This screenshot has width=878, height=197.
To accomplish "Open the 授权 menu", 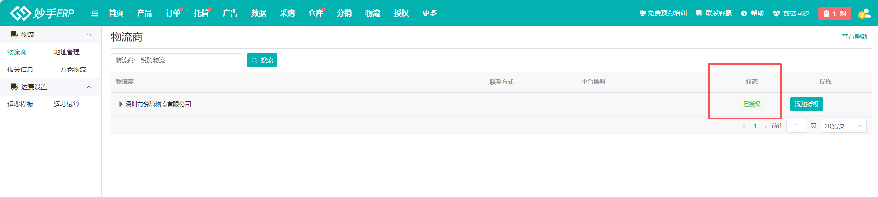I will click(401, 13).
